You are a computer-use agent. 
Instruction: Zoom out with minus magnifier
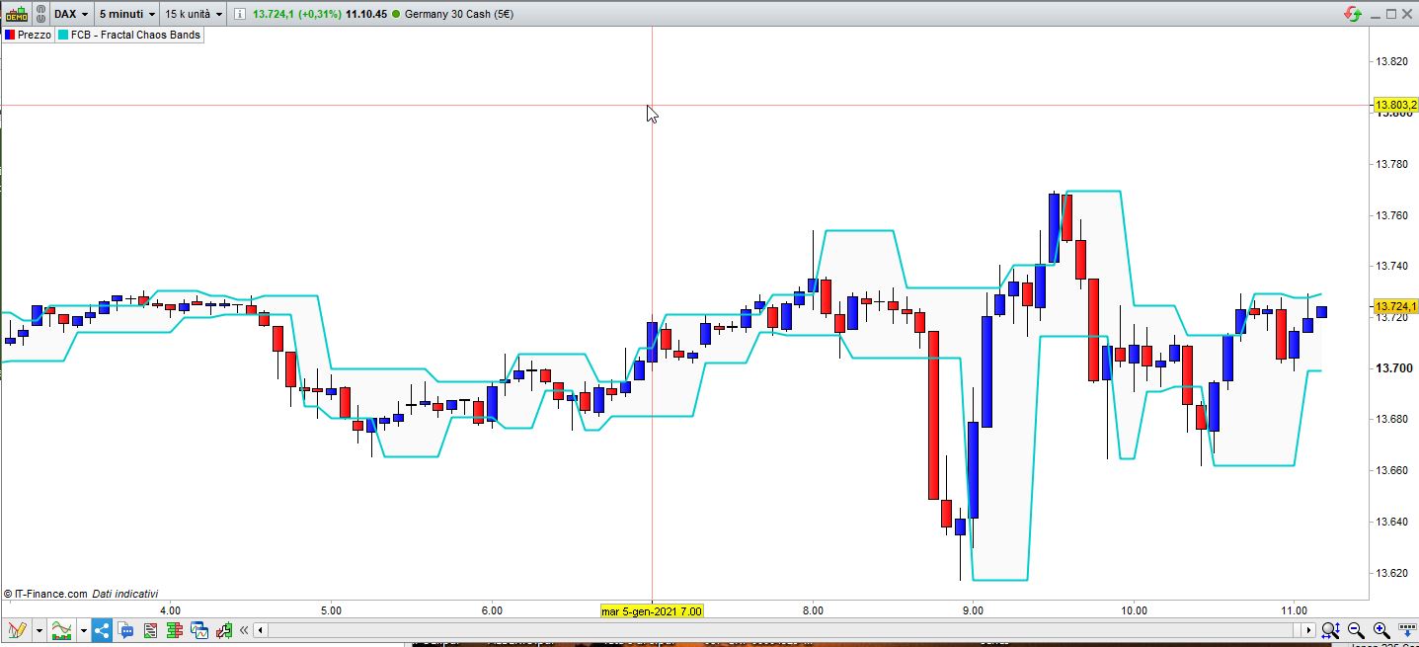pyautogui.click(x=1355, y=630)
